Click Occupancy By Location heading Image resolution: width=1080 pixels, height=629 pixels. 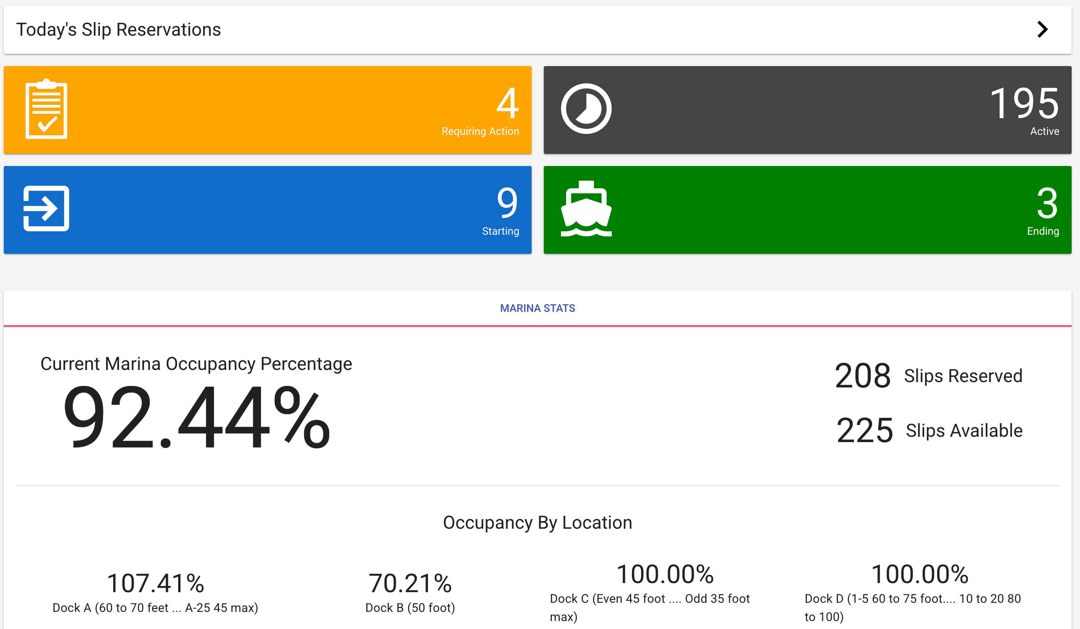537,523
